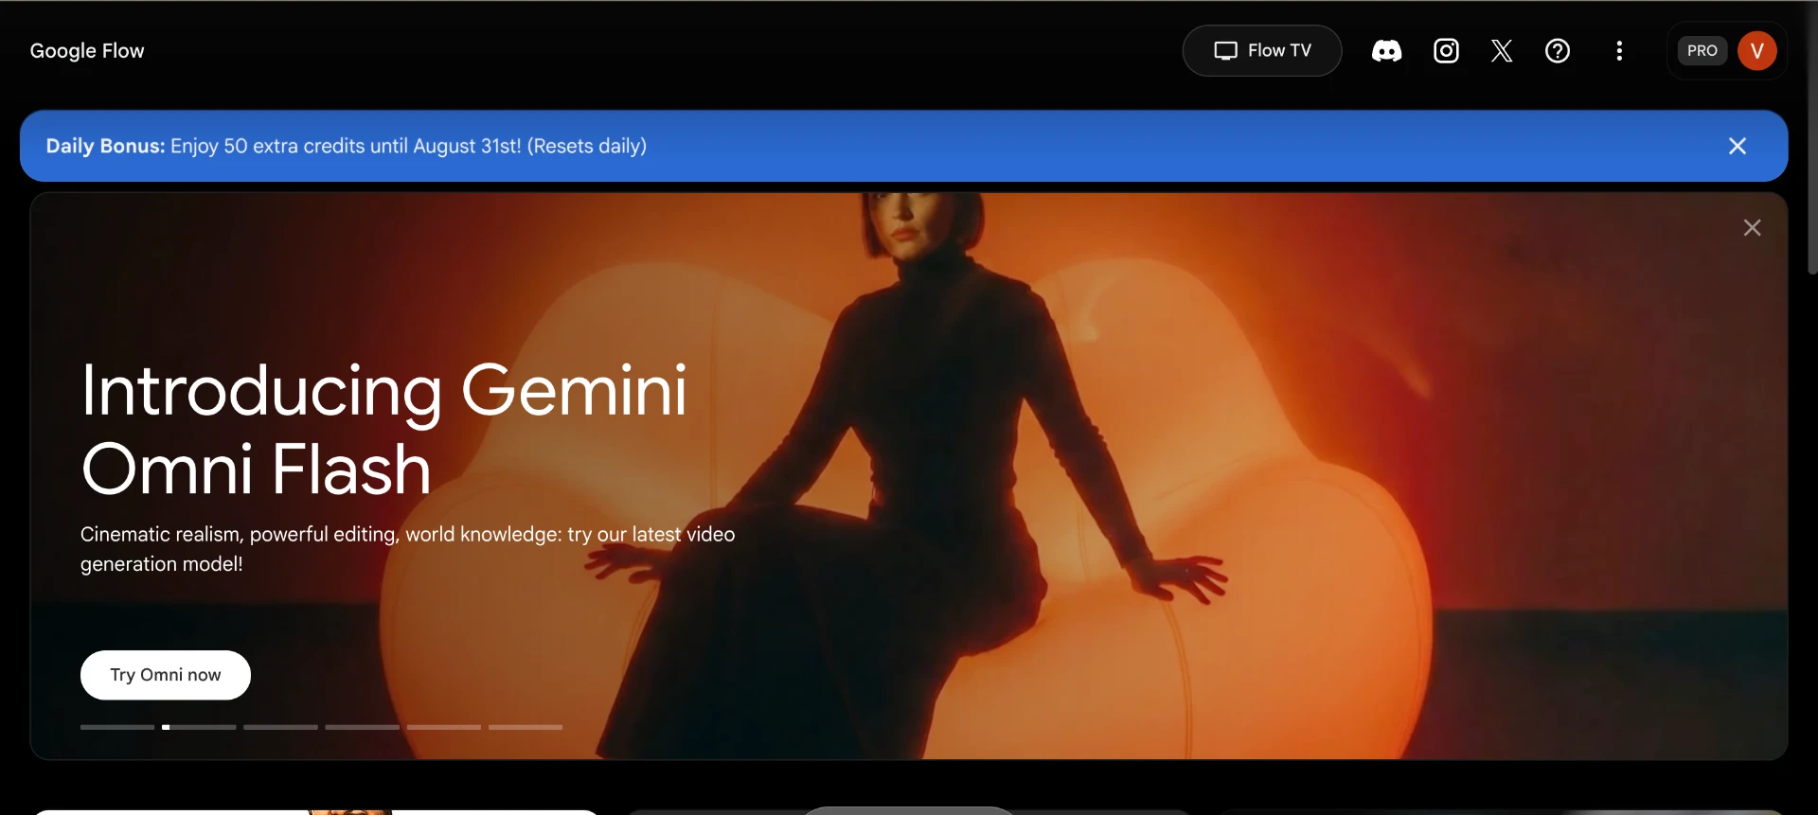
Task: Select the fifth carousel slide indicator
Action: pyautogui.click(x=444, y=727)
